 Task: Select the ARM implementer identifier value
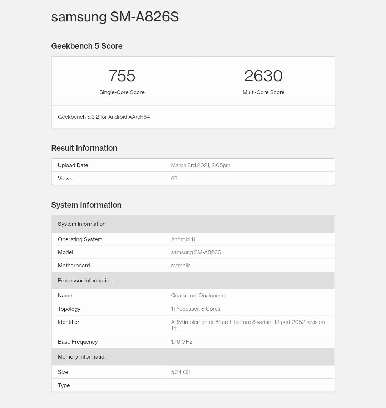pos(248,325)
